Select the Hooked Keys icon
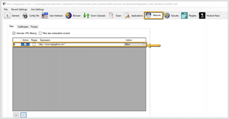Viewport: 229px width, 119px height. (202, 15)
